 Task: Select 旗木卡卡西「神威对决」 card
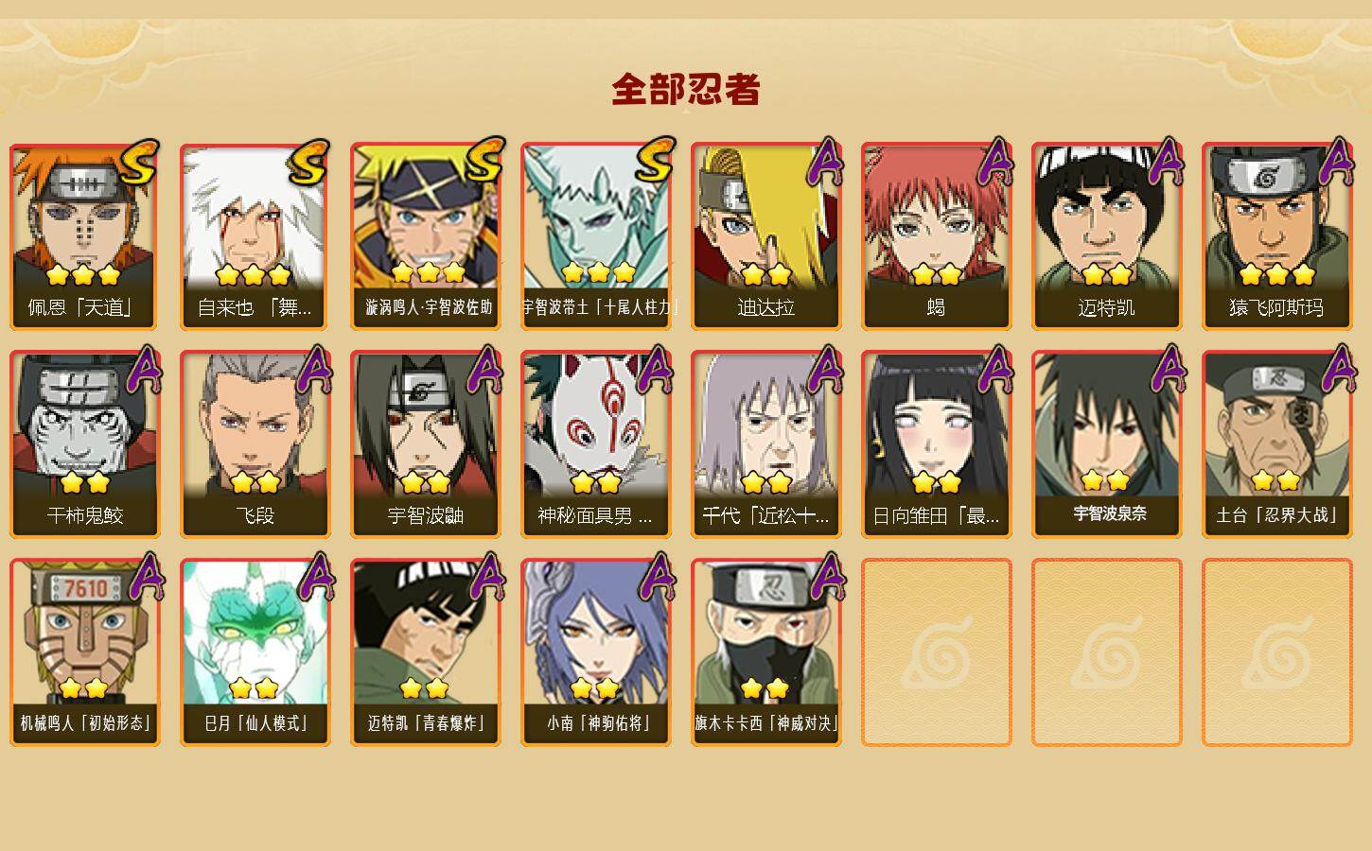pos(765,652)
